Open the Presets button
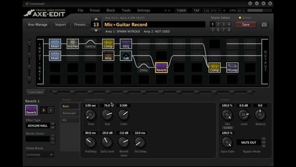 tap(80, 25)
